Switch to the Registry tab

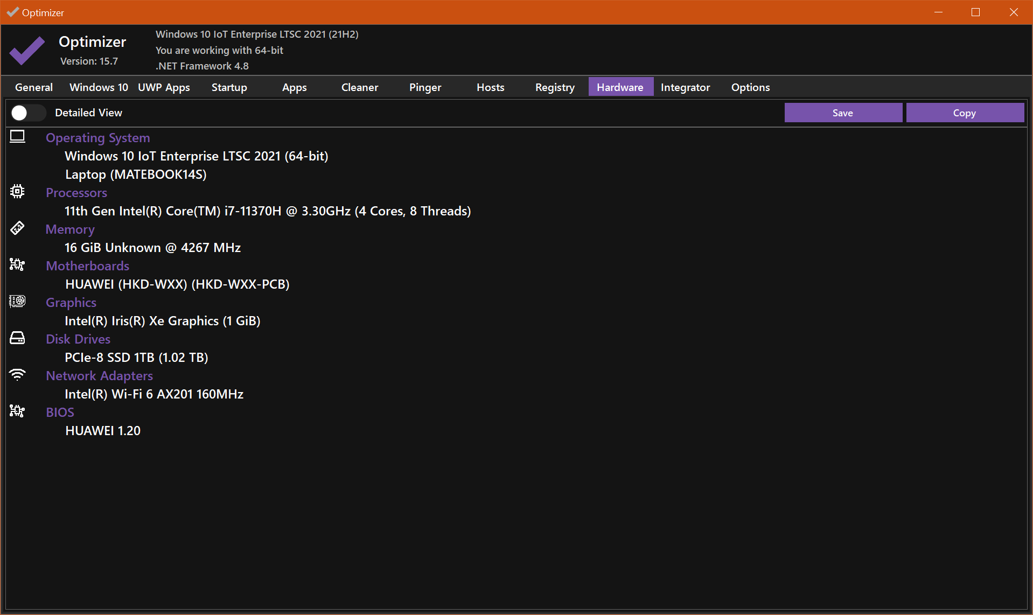555,87
